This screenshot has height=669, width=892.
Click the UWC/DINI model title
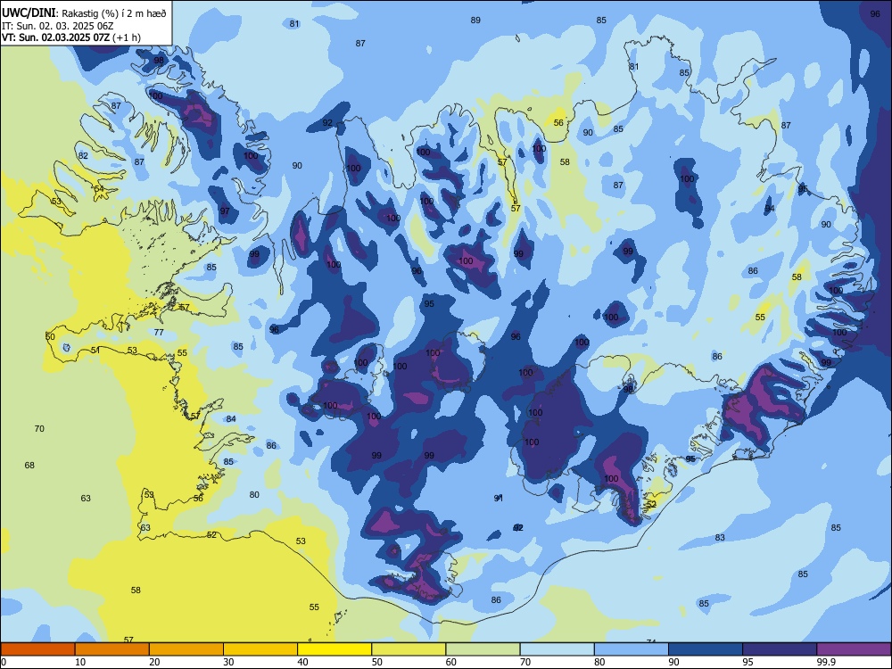coord(29,12)
